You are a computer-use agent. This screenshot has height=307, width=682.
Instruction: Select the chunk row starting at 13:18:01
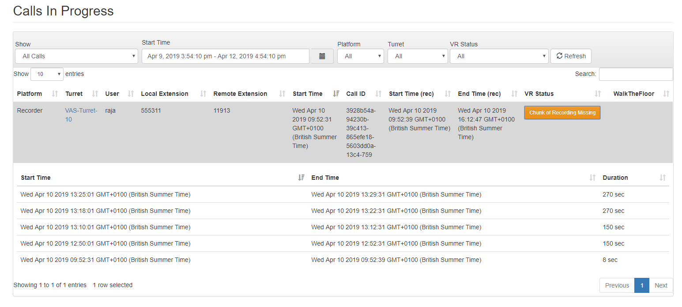(x=343, y=211)
